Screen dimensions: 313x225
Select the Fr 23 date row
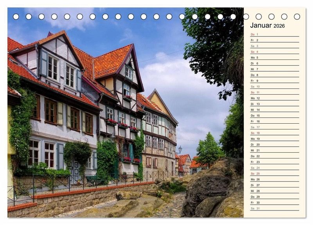[x=275, y=162]
